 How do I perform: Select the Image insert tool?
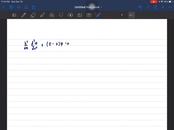(x=80, y=15)
